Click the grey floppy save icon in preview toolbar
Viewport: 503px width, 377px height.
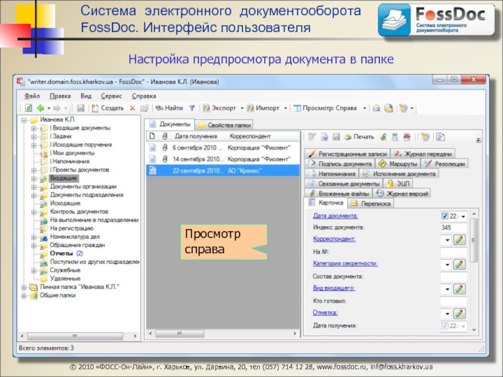pyautogui.click(x=336, y=137)
